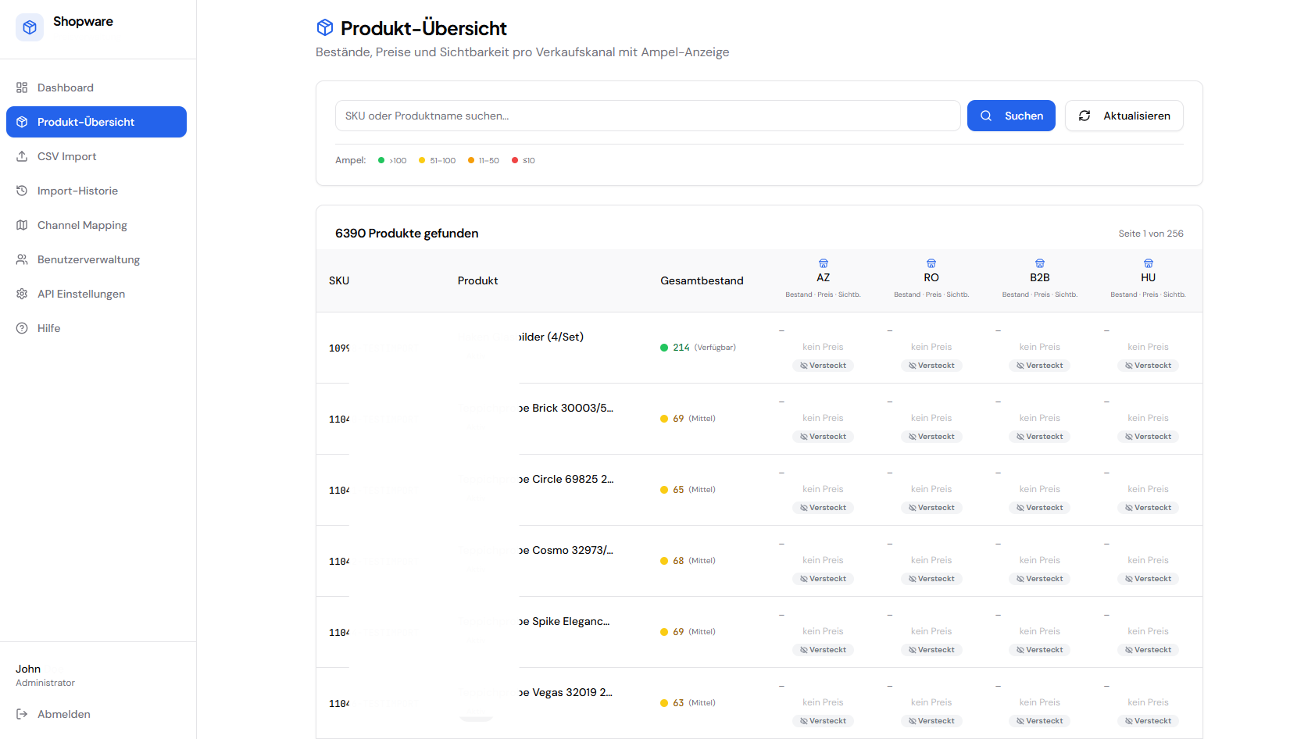
Task: Click the AZ Versteckt badge in the 214 row
Action: pos(824,366)
